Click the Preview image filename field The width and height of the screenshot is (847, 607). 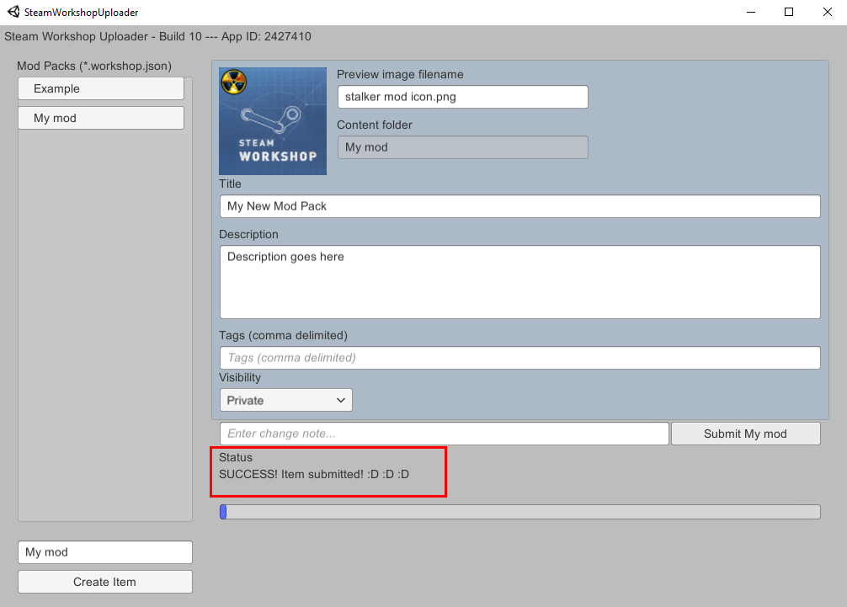463,97
